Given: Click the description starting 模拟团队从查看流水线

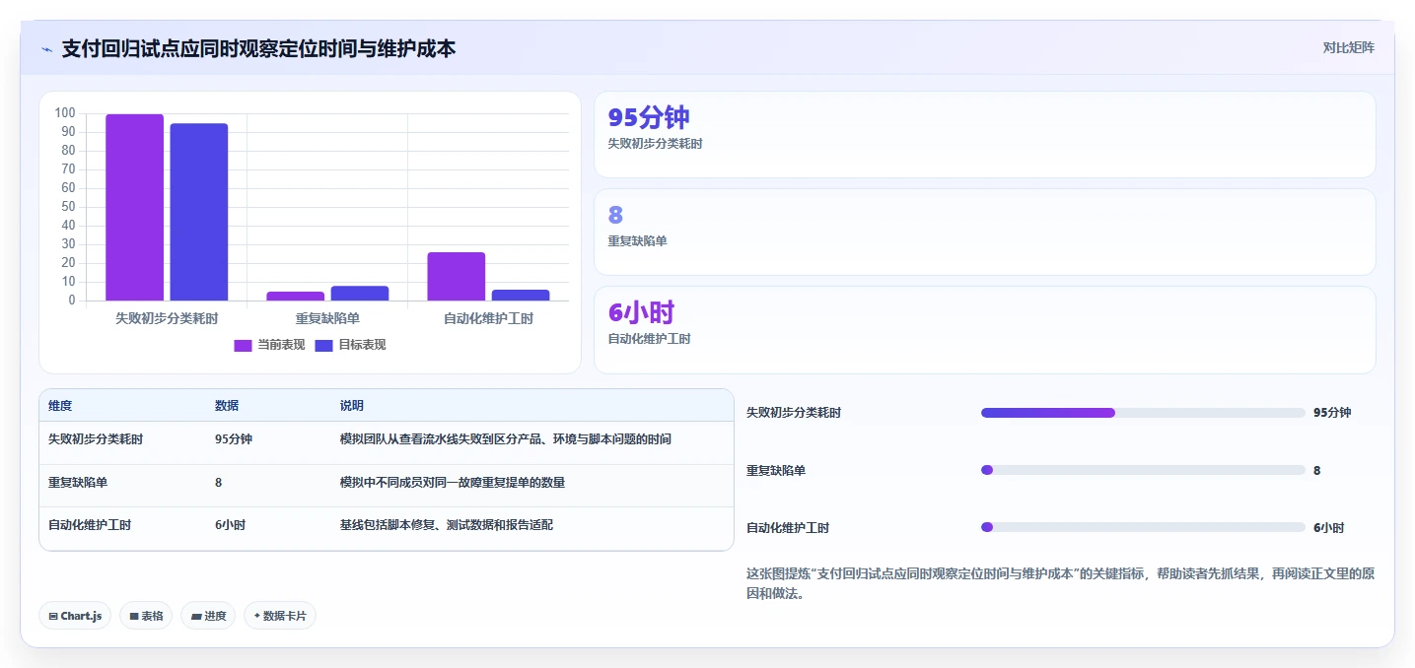Looking at the screenshot, I should click(506, 439).
